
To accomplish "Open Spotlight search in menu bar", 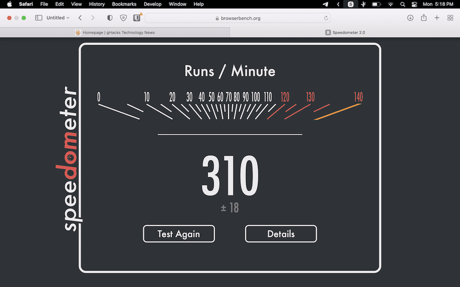I will 402,4.
